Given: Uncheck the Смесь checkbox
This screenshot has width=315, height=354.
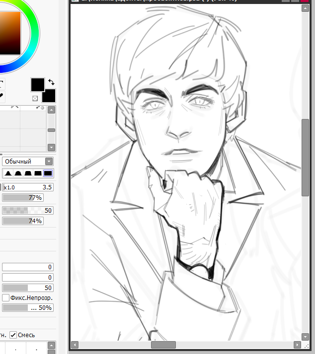Looking at the screenshot, I should click(x=13, y=335).
